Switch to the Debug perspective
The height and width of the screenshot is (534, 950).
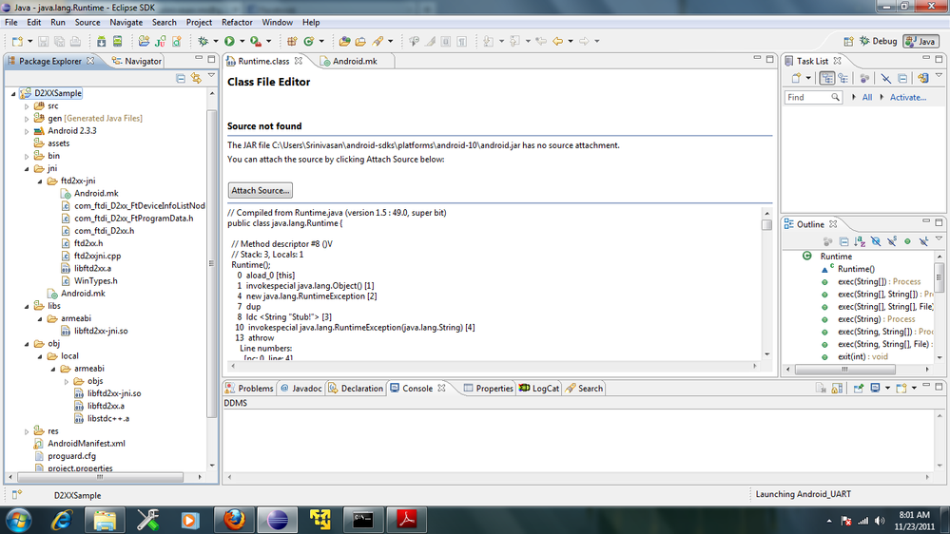click(879, 41)
